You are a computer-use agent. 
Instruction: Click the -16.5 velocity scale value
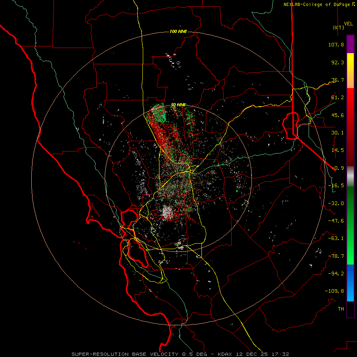(x=336, y=186)
